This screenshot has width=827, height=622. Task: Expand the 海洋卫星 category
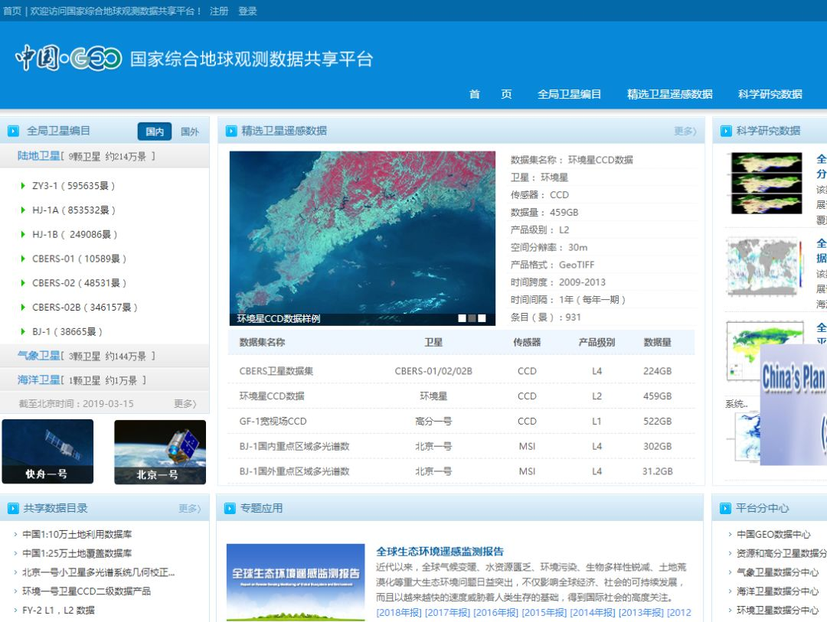tap(38, 380)
